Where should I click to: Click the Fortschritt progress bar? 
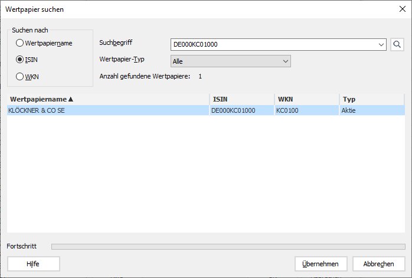click(228, 246)
